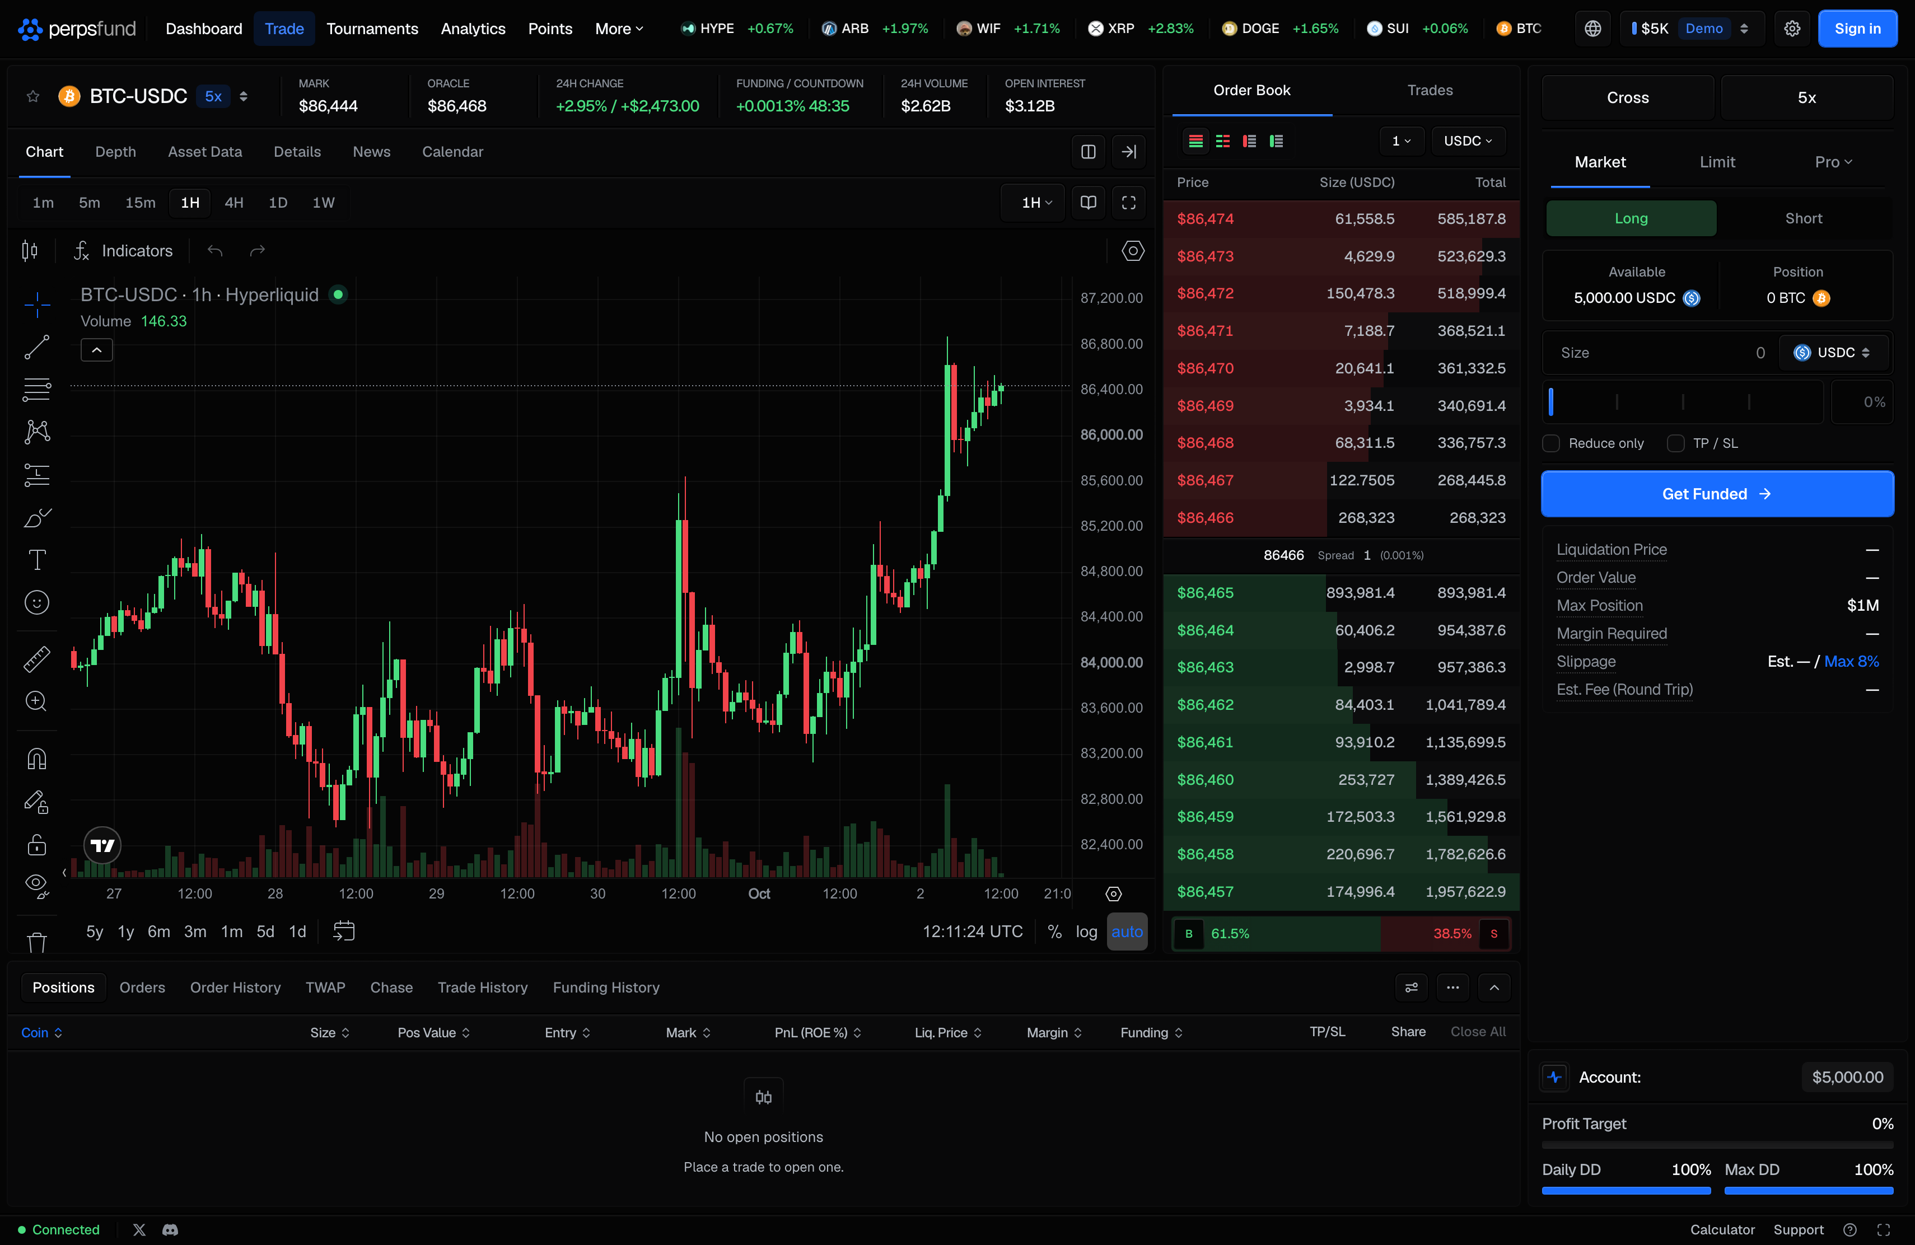Click the undo arrow in chart toolbar
1915x1245 pixels.
215,251
